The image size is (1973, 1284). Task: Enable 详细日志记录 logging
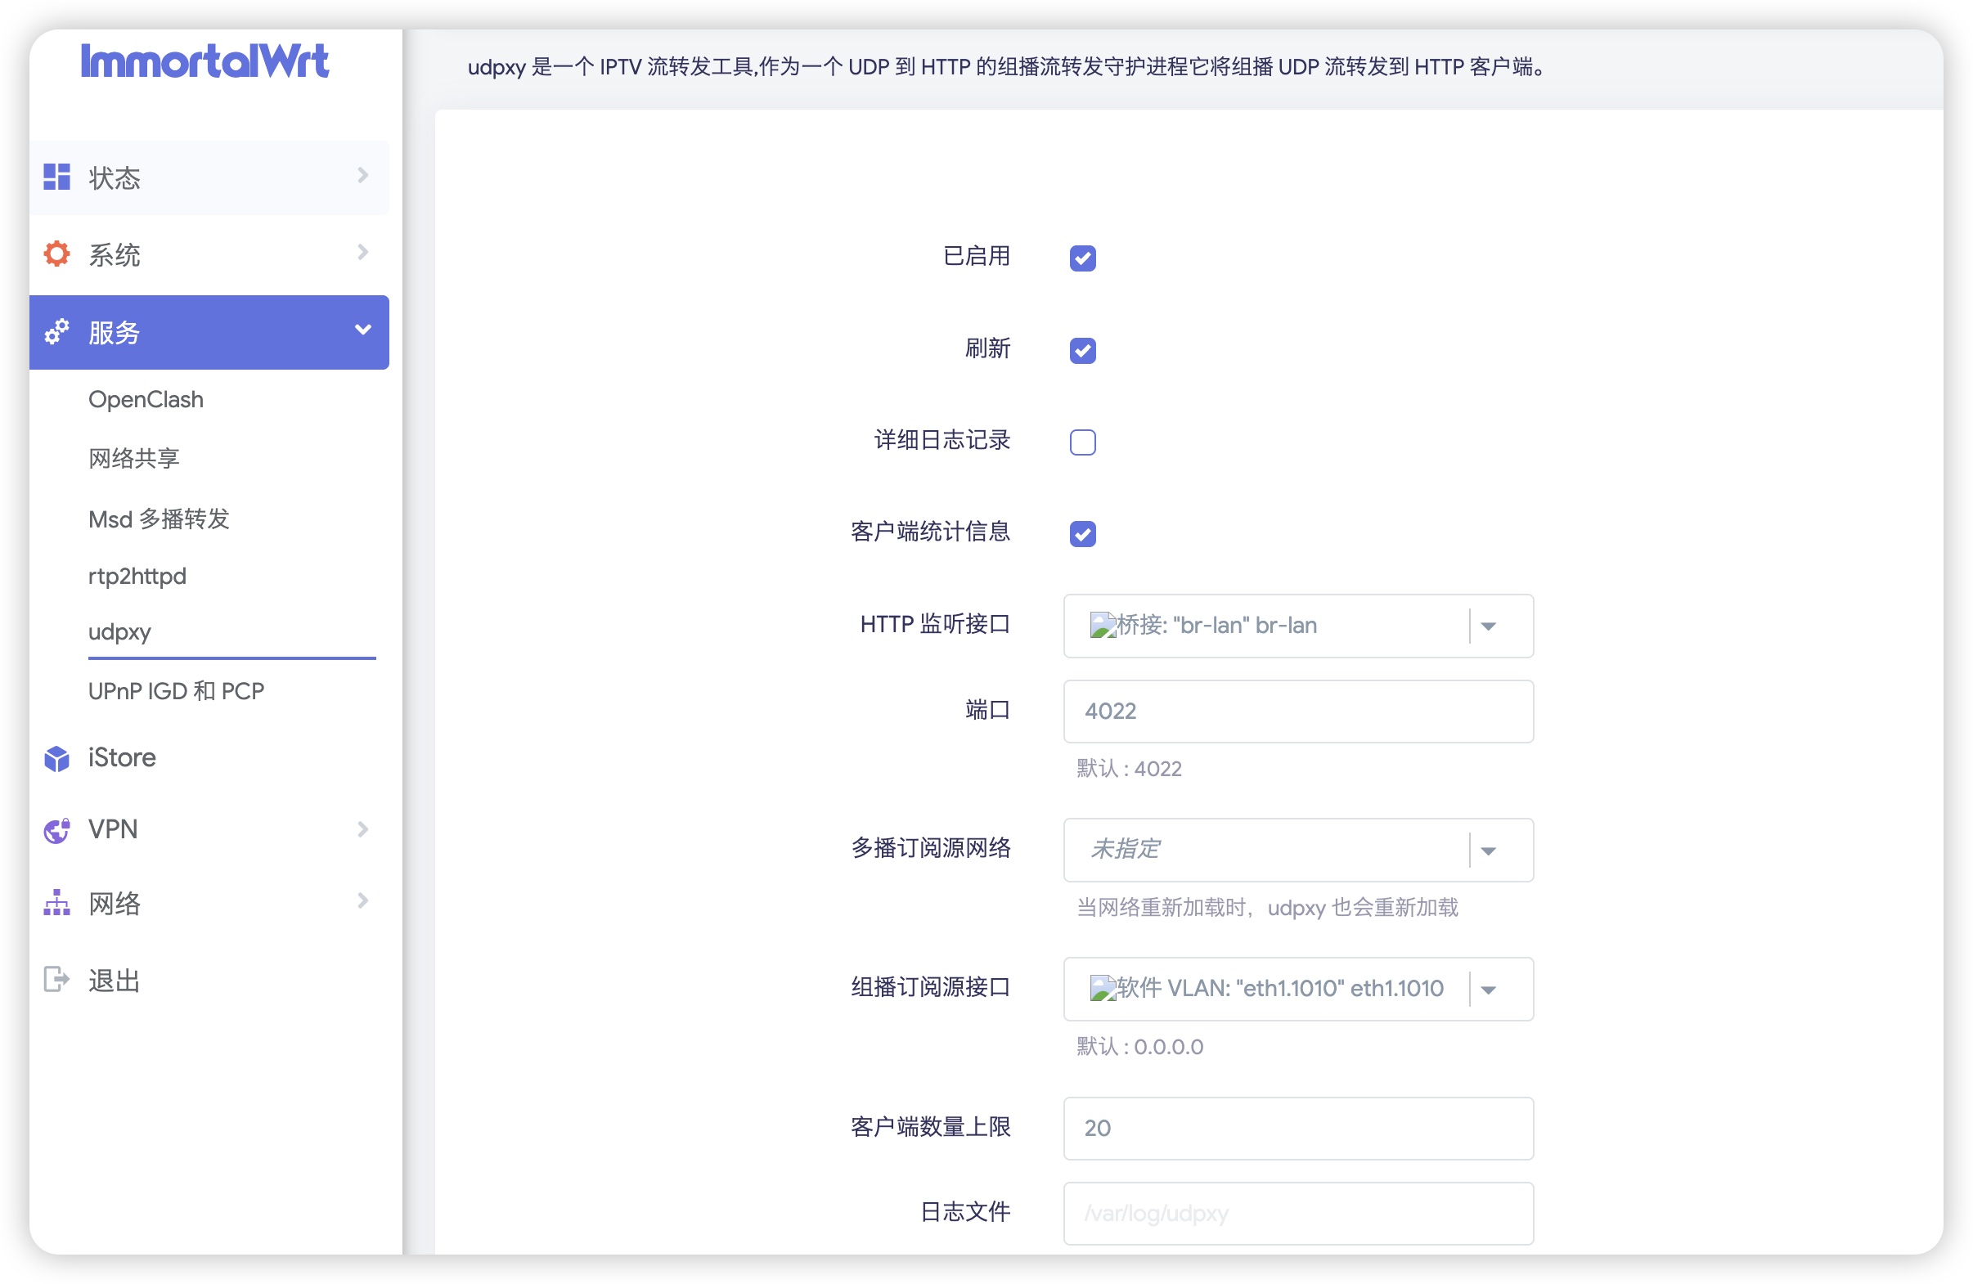coord(1082,442)
